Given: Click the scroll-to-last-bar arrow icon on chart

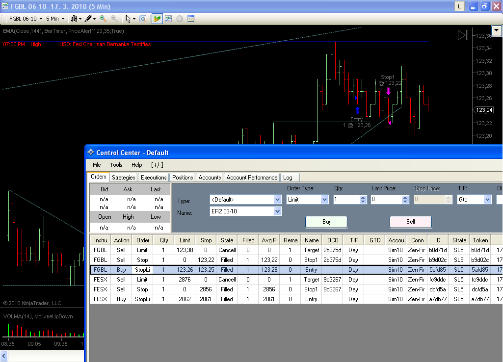Looking at the screenshot, I should (463, 35).
